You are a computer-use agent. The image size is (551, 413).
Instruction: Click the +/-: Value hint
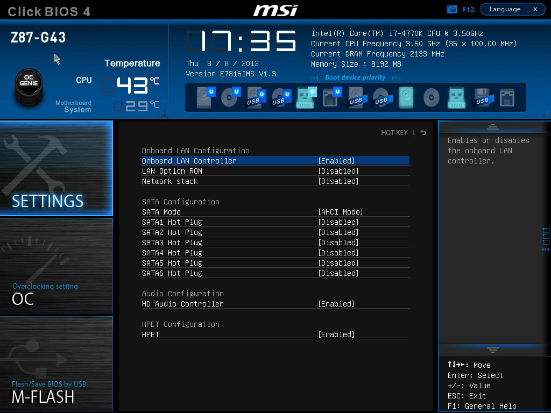coord(469,386)
